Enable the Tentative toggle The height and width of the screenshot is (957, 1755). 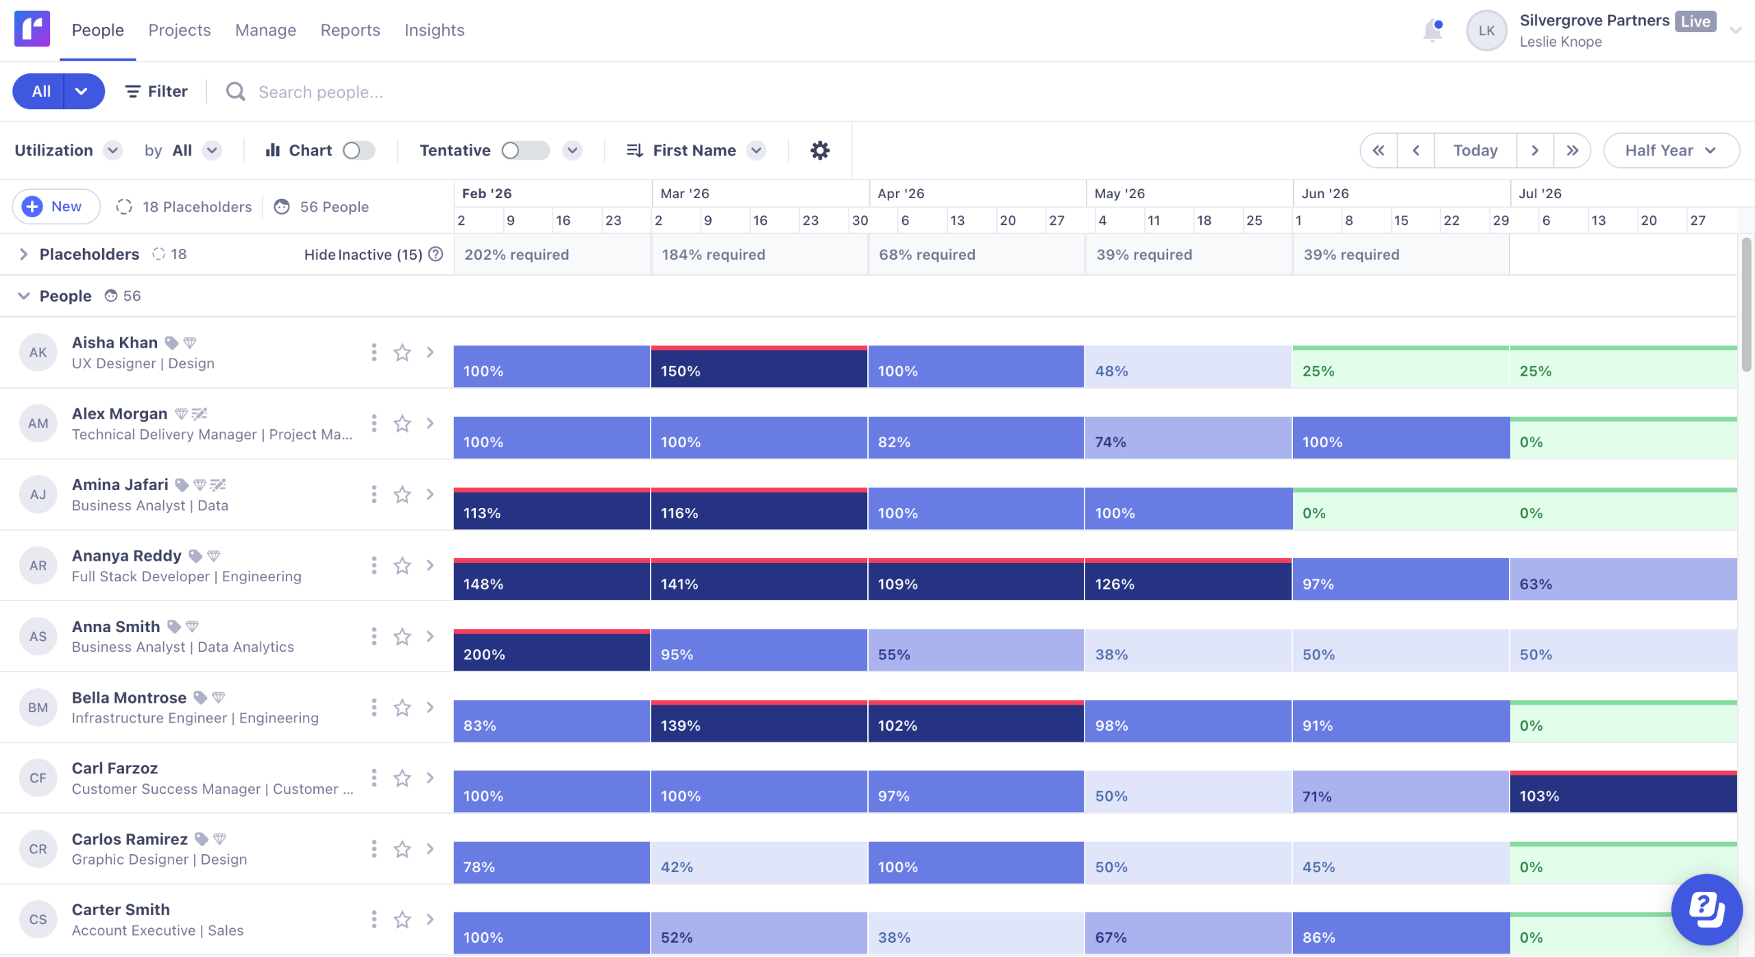click(525, 150)
